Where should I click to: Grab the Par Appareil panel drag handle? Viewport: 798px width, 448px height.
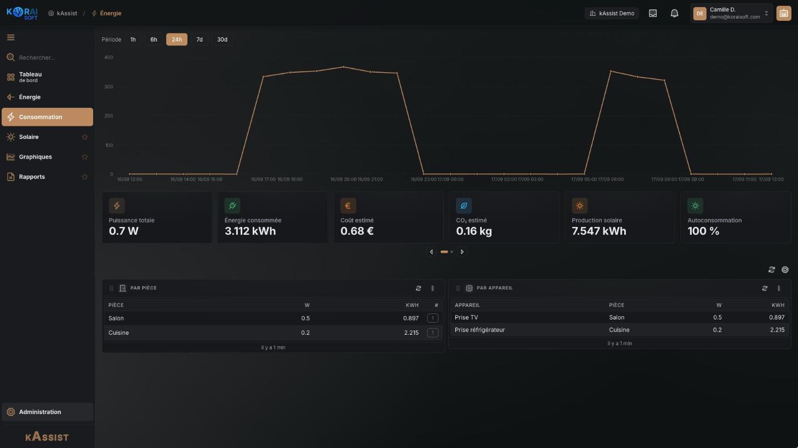(x=458, y=288)
